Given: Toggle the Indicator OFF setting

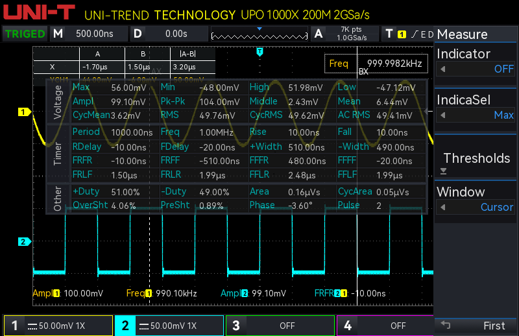Looking at the screenshot, I should click(476, 69).
